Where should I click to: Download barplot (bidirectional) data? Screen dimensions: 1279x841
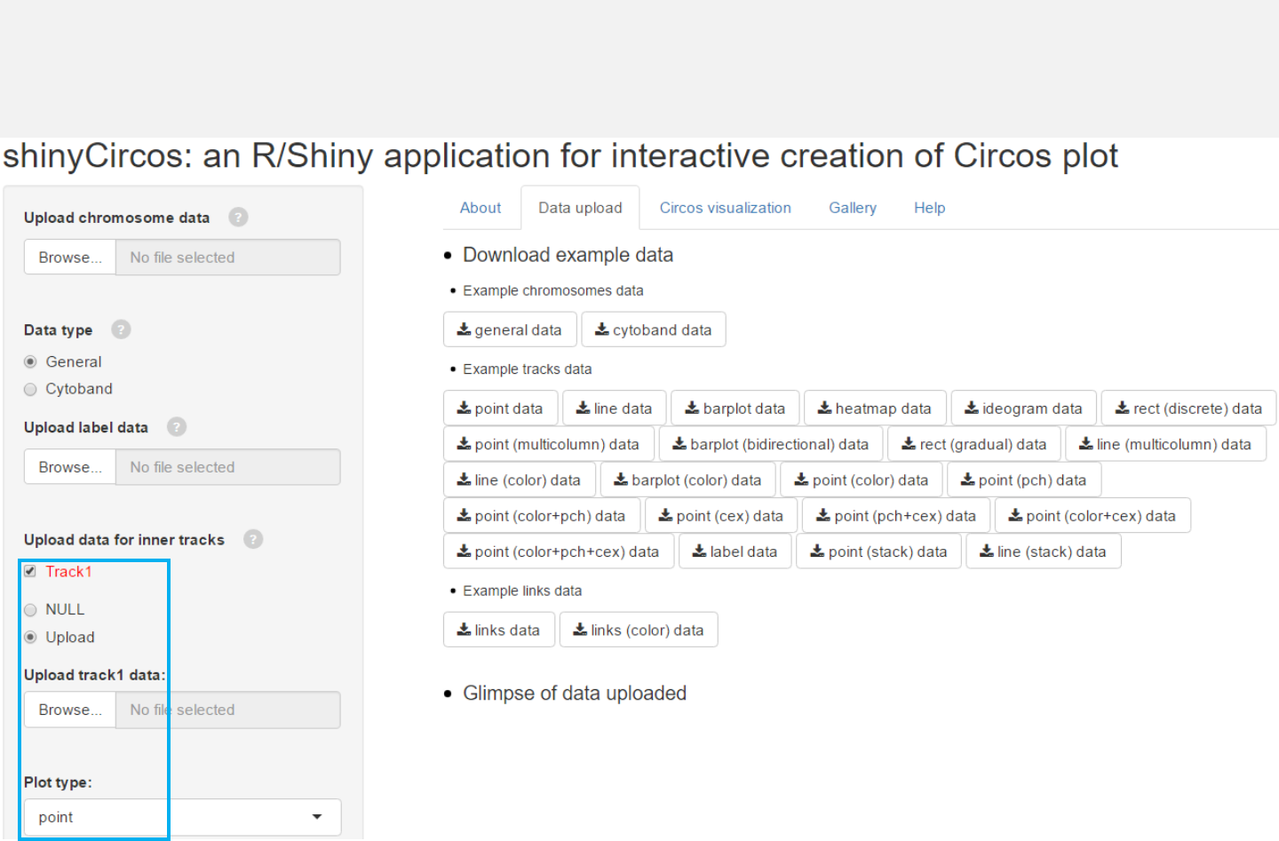[771, 444]
